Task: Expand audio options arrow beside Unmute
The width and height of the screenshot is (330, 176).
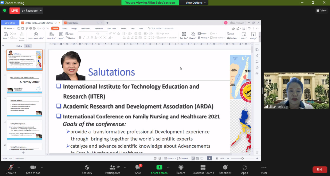Action: tap(18, 167)
